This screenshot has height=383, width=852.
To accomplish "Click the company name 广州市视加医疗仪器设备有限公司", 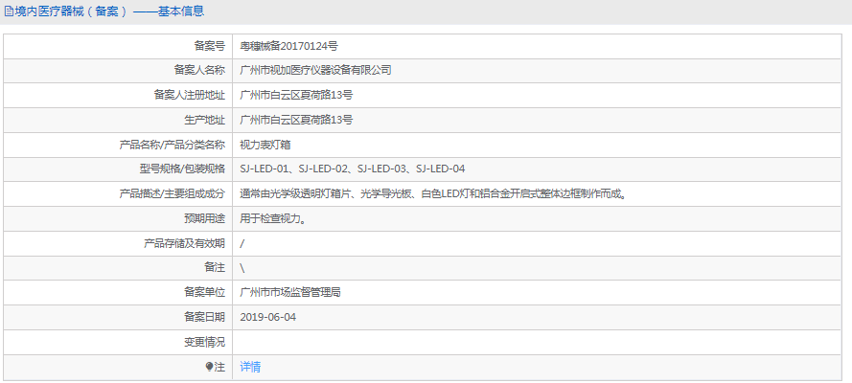I will (315, 71).
